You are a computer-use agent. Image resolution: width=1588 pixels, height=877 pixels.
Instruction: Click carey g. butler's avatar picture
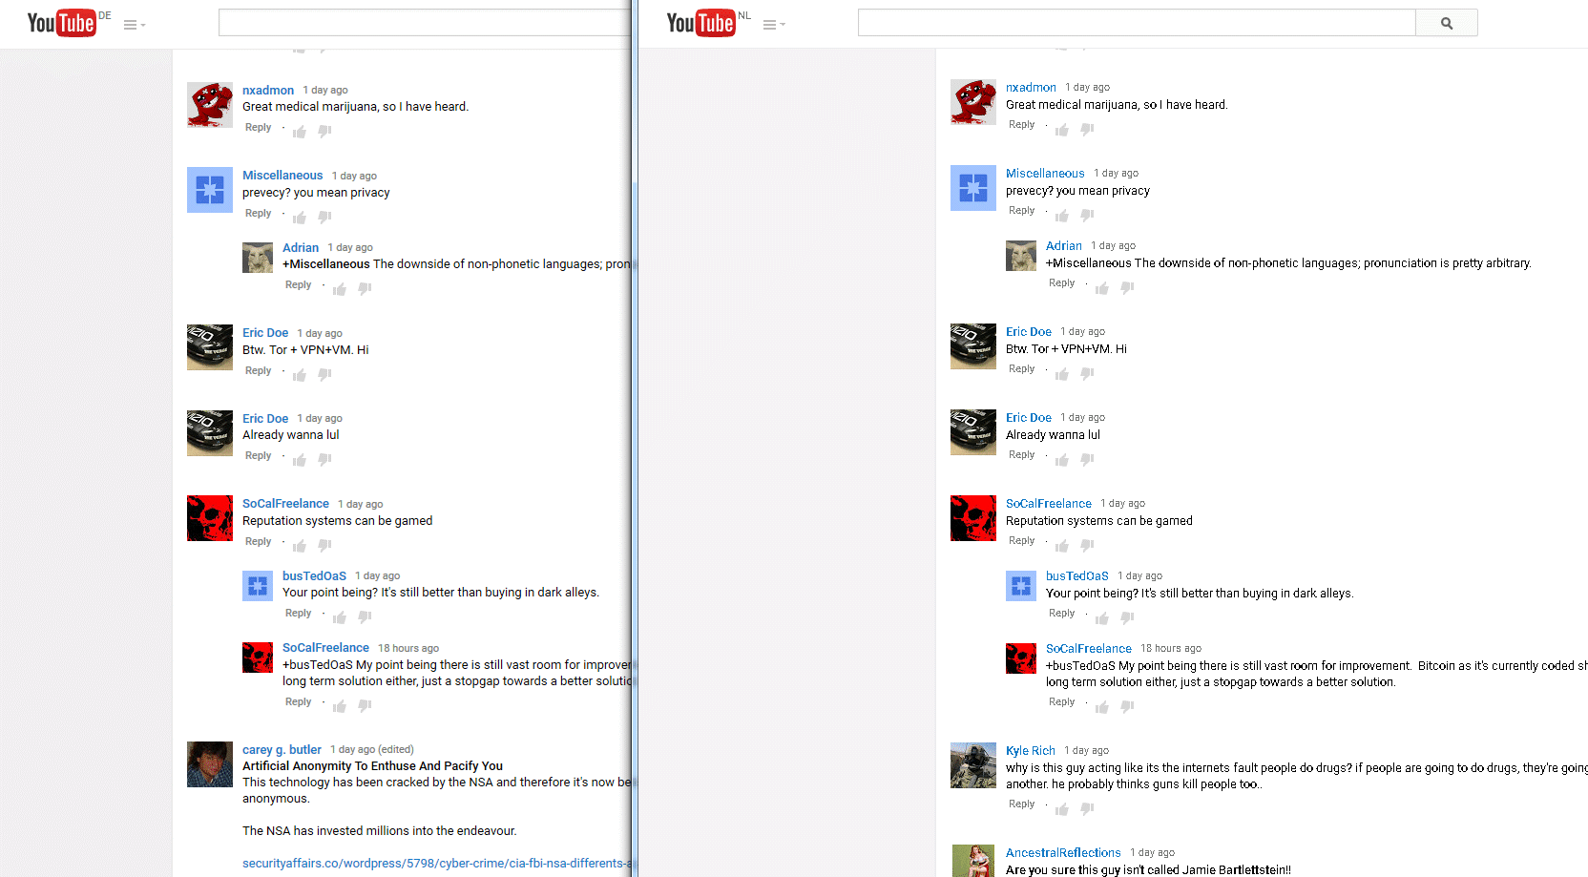click(210, 764)
